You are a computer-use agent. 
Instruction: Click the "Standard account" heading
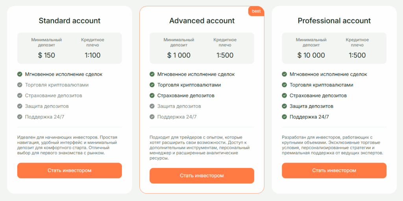(x=69, y=21)
